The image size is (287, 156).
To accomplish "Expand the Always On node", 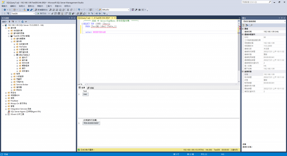I will (x=6, y=103).
